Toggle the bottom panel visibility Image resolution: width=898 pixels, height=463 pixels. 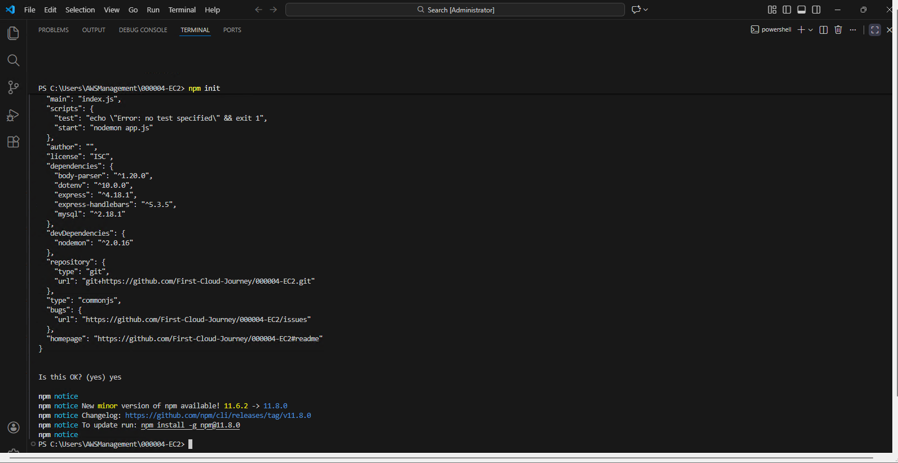pos(802,10)
